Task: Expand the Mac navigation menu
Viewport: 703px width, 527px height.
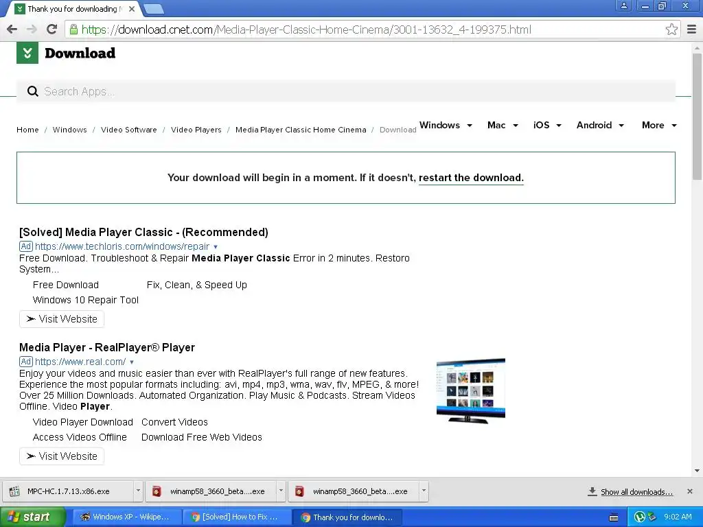Action: pos(503,125)
